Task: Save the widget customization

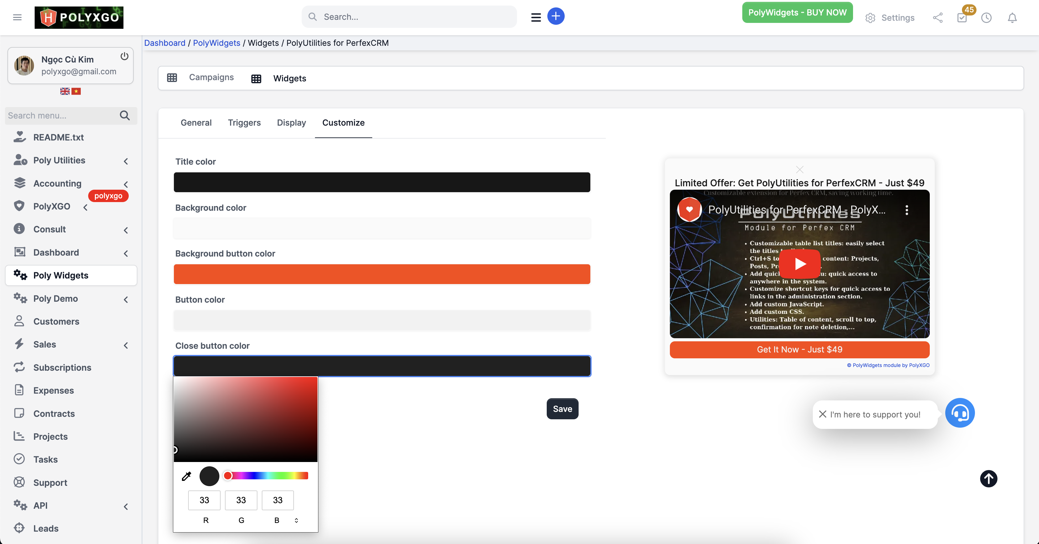Action: 562,409
